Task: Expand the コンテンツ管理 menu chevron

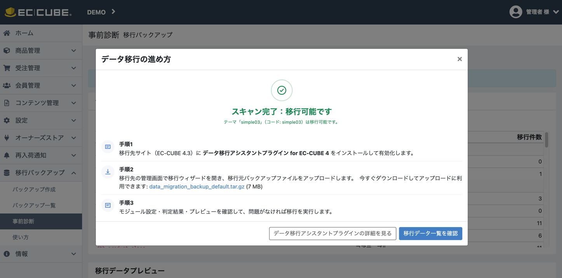Action: click(74, 103)
